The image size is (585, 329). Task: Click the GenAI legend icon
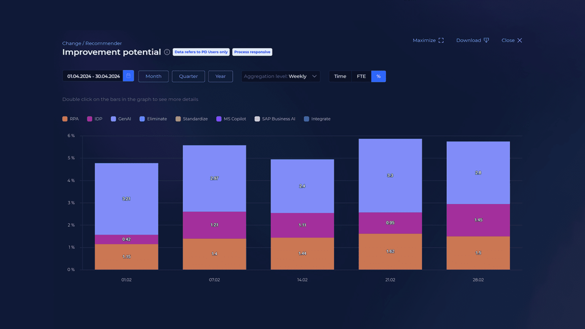click(x=112, y=119)
